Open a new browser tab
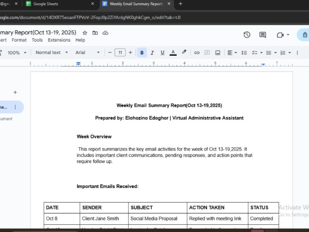 coord(180,3)
